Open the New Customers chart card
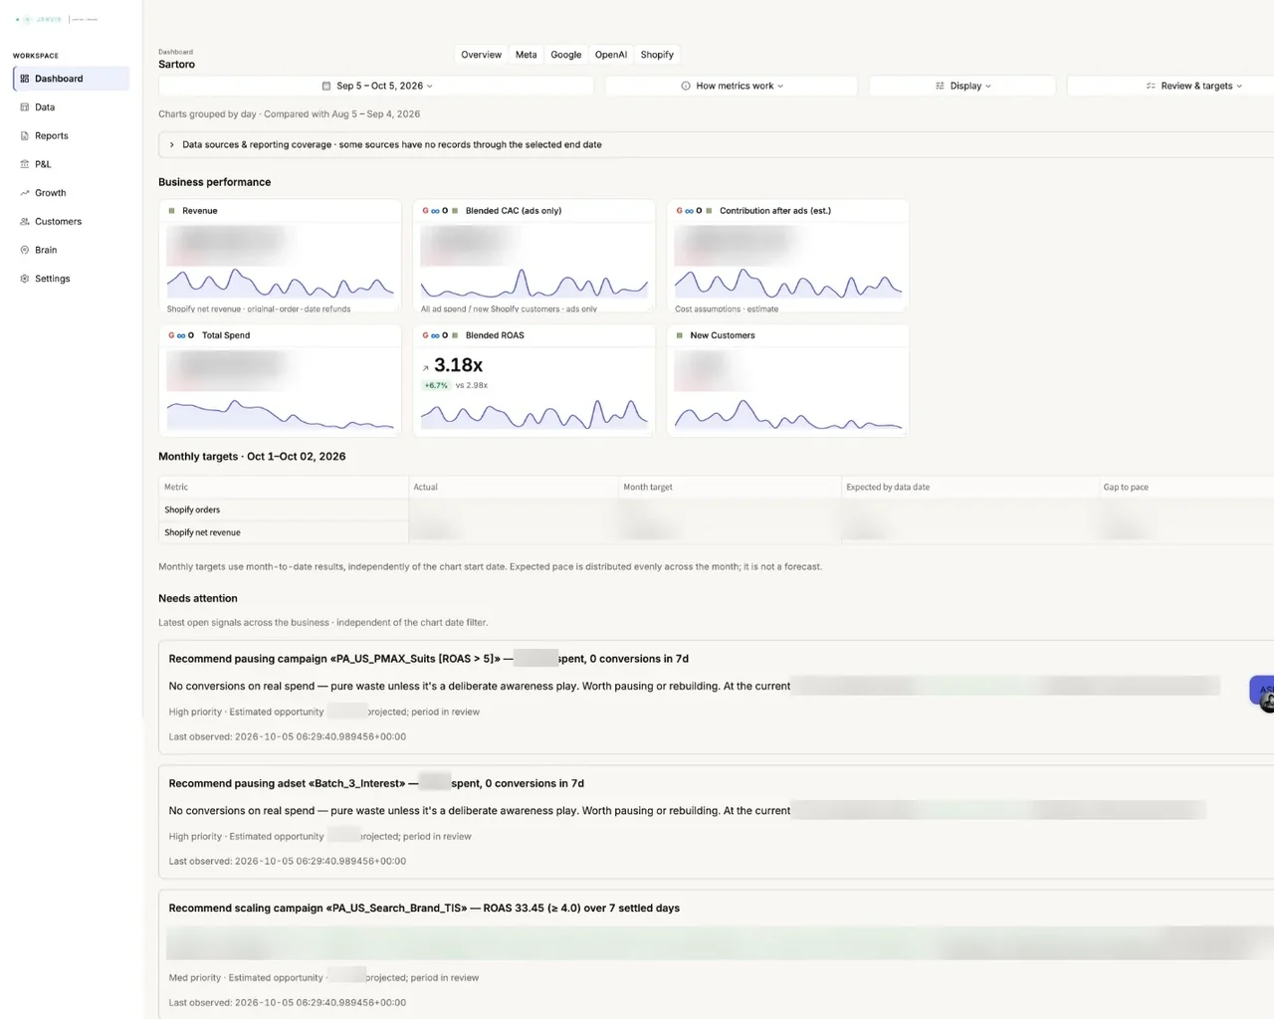Image resolution: width=1274 pixels, height=1019 pixels. [787, 380]
